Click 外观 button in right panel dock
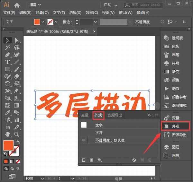Screen dimensions: 193x182 point(176,126)
